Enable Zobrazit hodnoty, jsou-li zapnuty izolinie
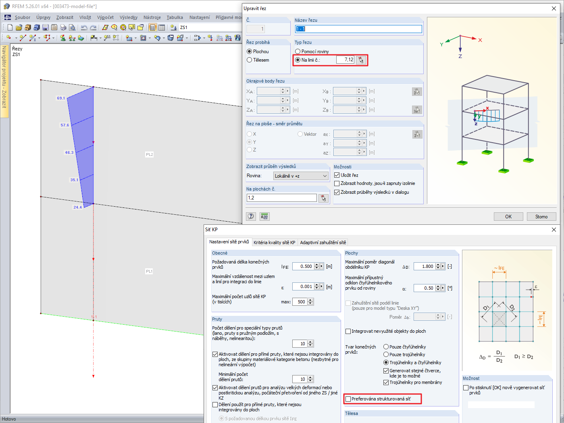The image size is (564, 423). [337, 183]
